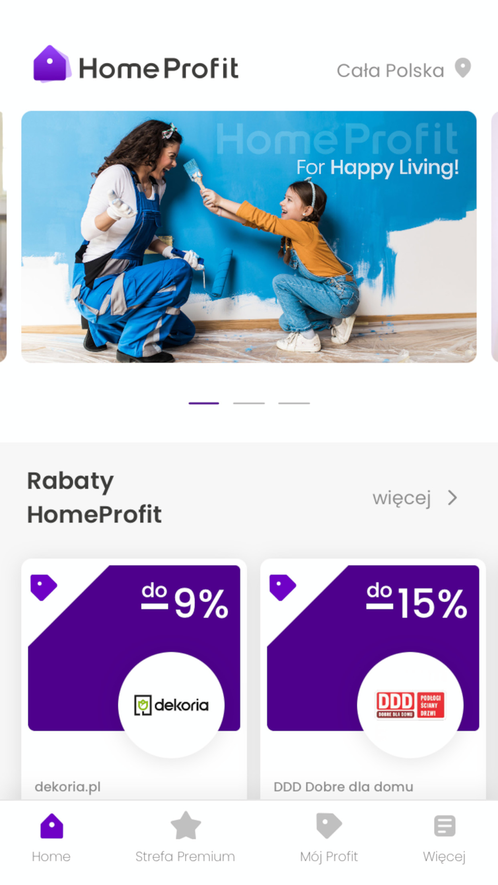Tap the HomeProfit purple house logo

click(x=50, y=64)
